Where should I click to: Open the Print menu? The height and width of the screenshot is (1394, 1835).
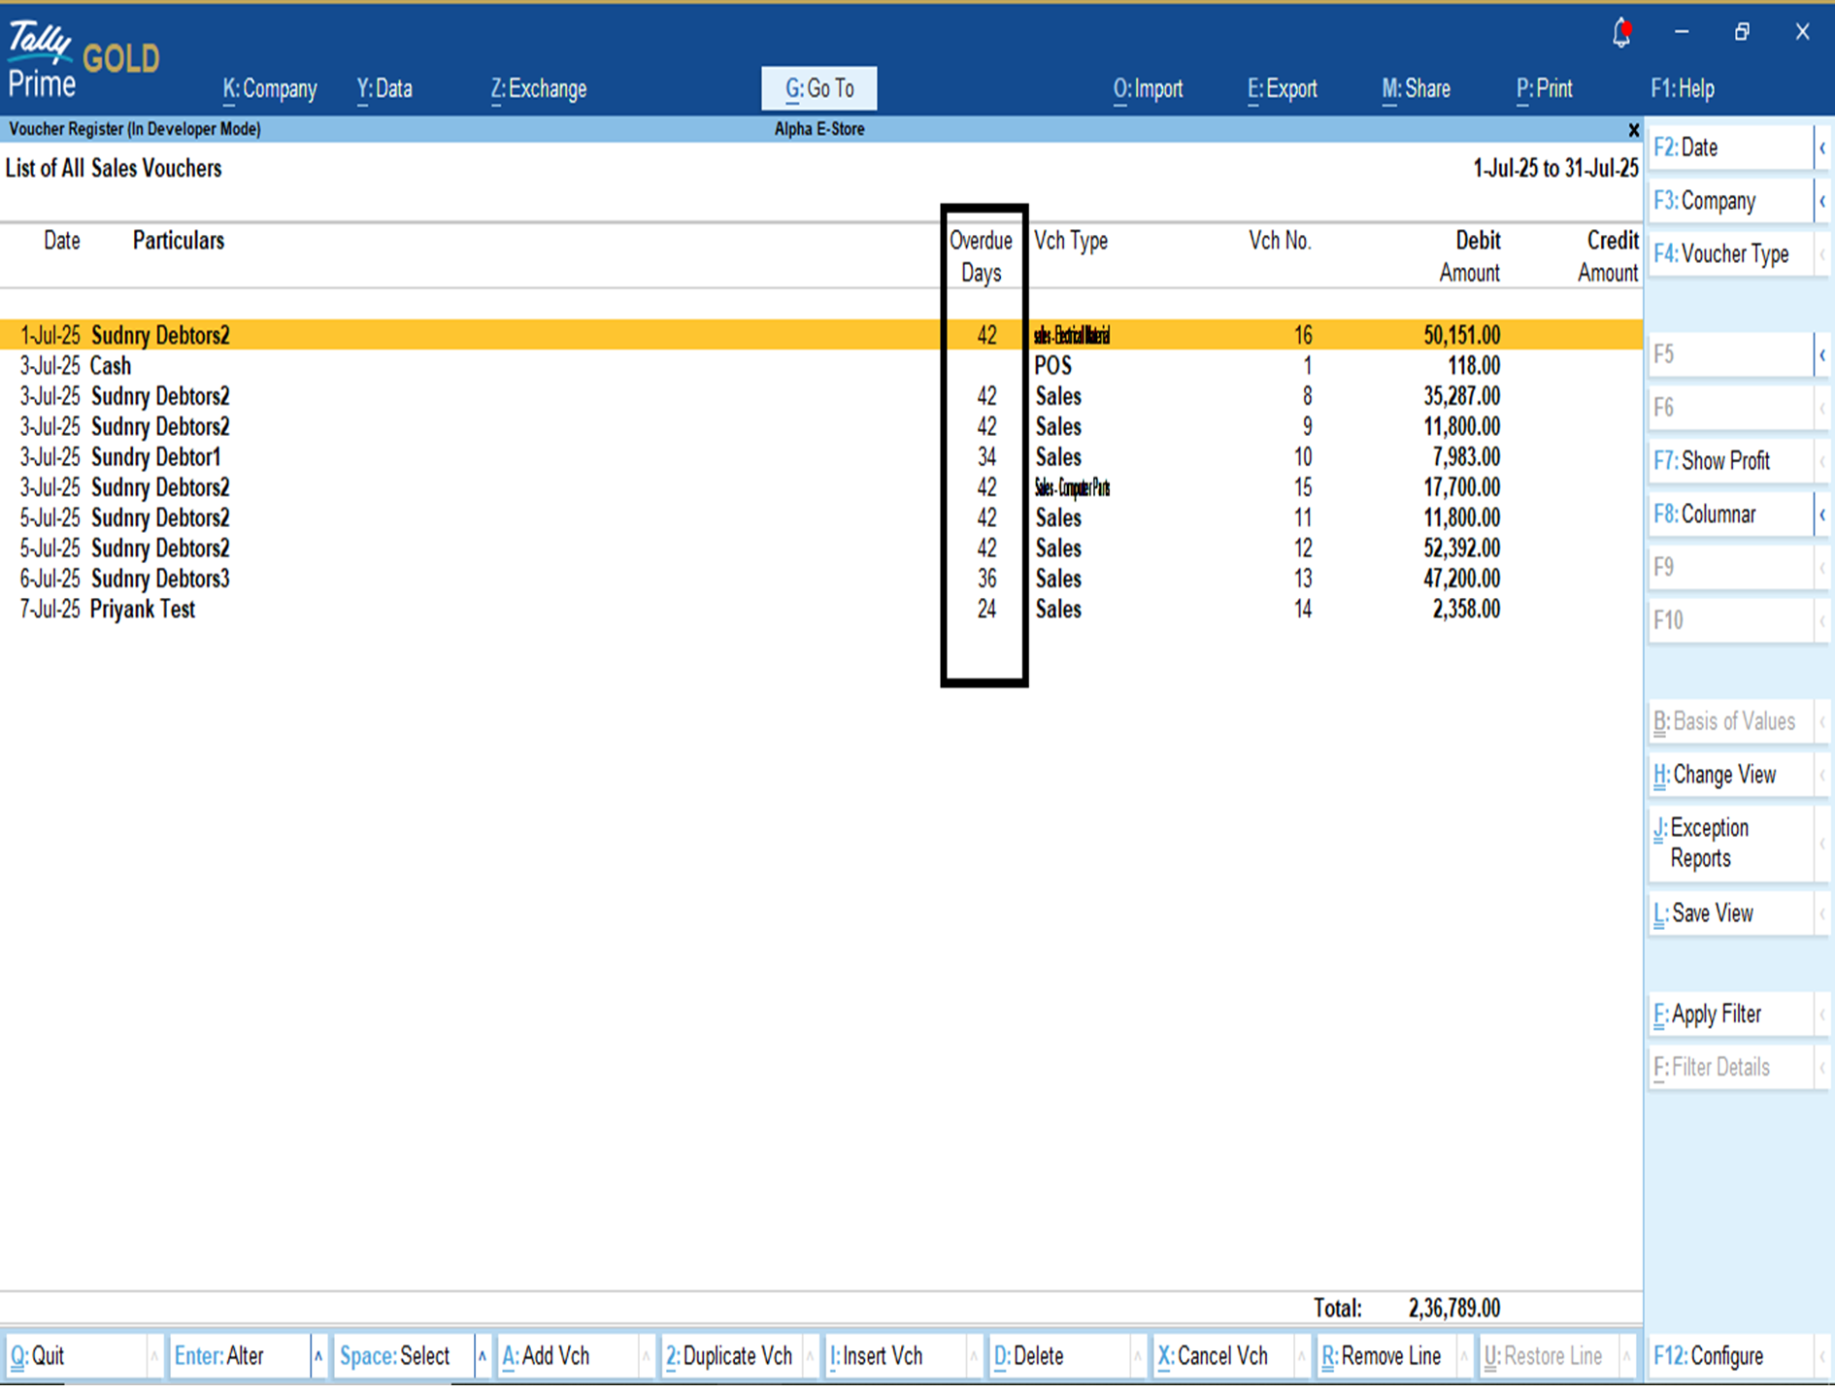(x=1544, y=89)
